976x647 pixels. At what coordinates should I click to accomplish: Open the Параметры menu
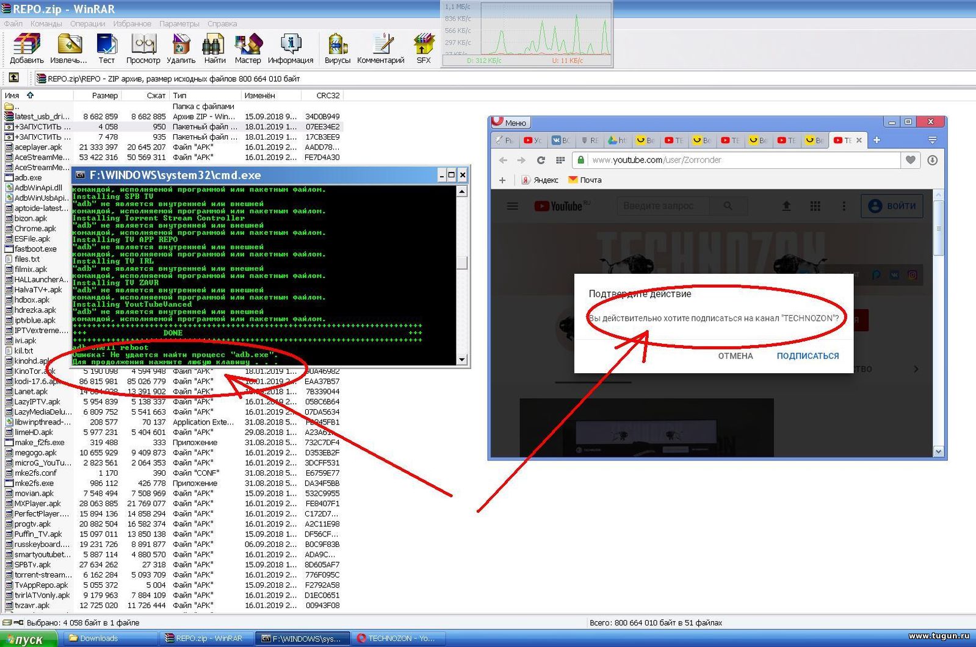coord(179,24)
